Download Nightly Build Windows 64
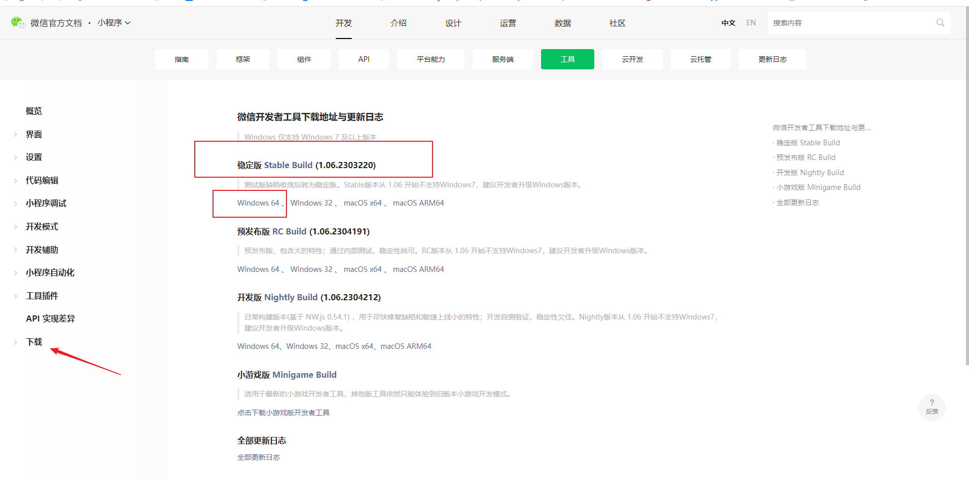Image resolution: width=969 pixels, height=480 pixels. click(258, 346)
